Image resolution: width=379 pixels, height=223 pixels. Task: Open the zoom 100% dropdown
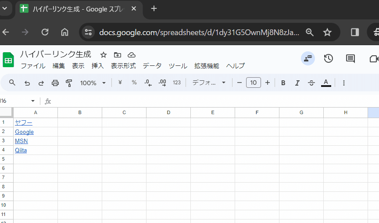93,83
